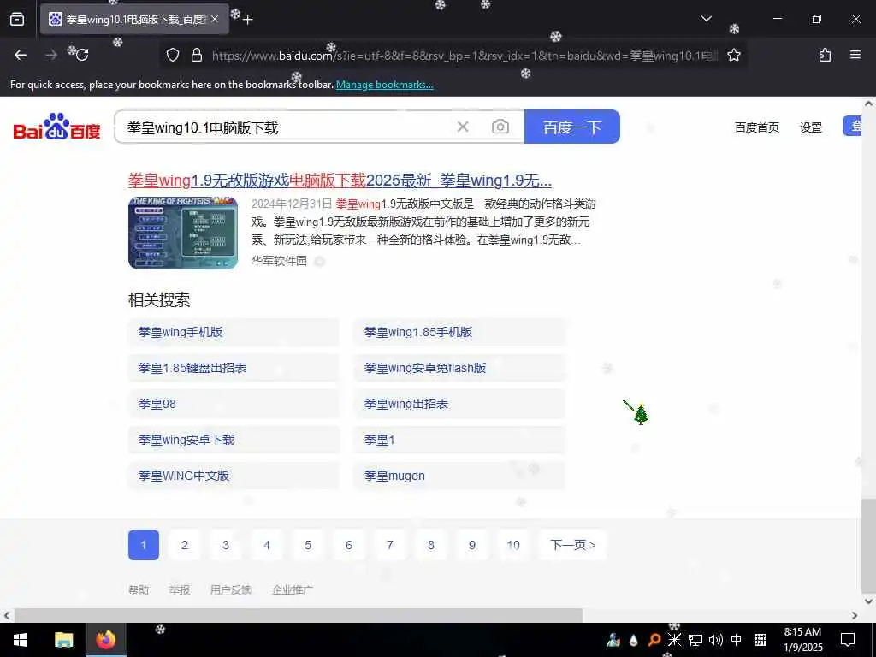Go to results page 8
Image resolution: width=876 pixels, height=657 pixels.
coord(431,545)
